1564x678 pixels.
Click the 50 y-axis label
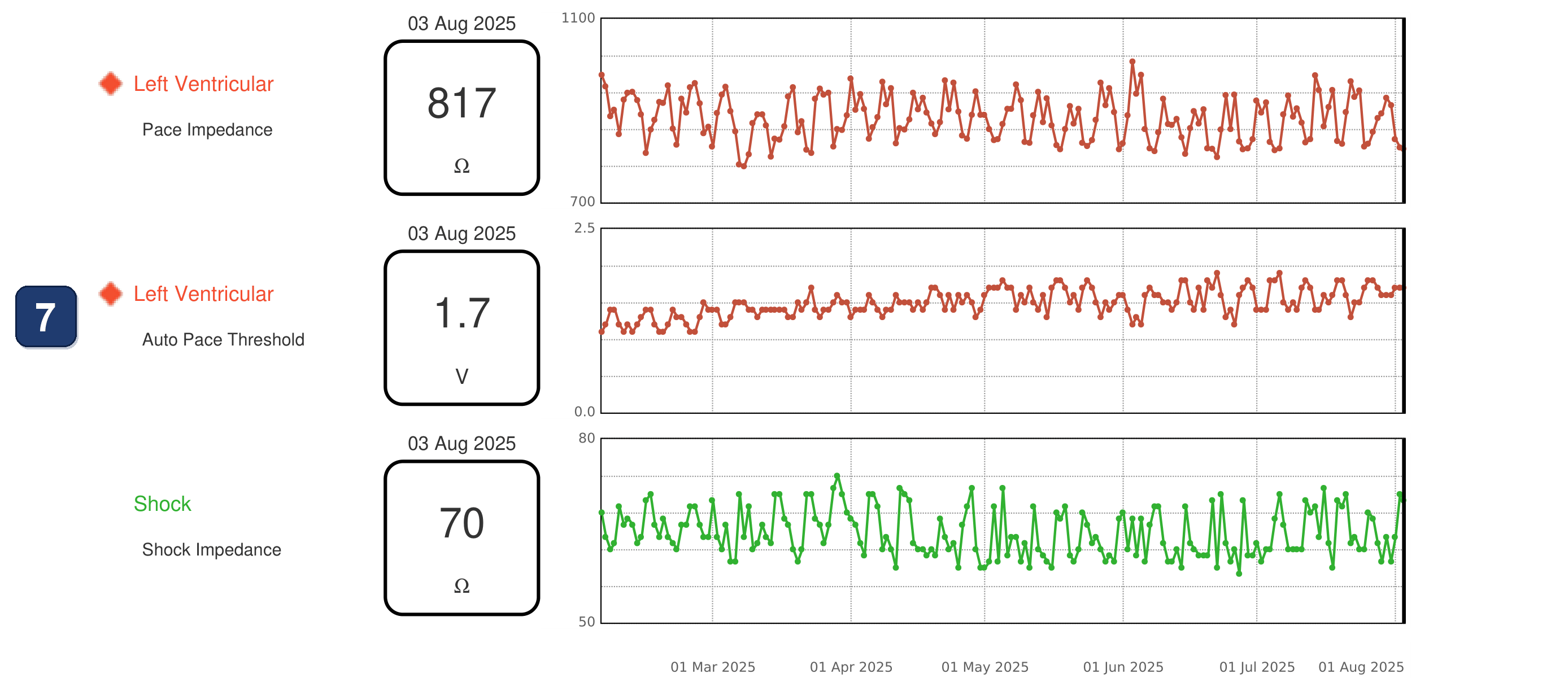586,621
